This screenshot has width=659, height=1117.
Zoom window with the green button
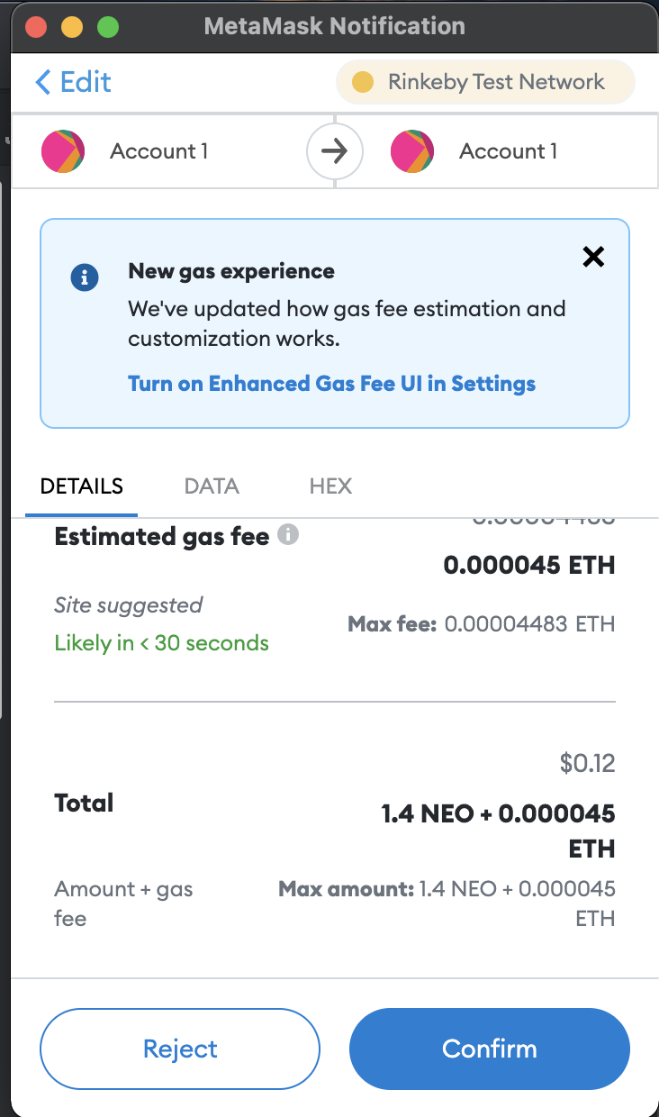pos(108,26)
